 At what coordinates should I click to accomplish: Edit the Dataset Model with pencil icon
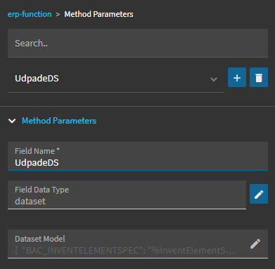pyautogui.click(x=255, y=244)
